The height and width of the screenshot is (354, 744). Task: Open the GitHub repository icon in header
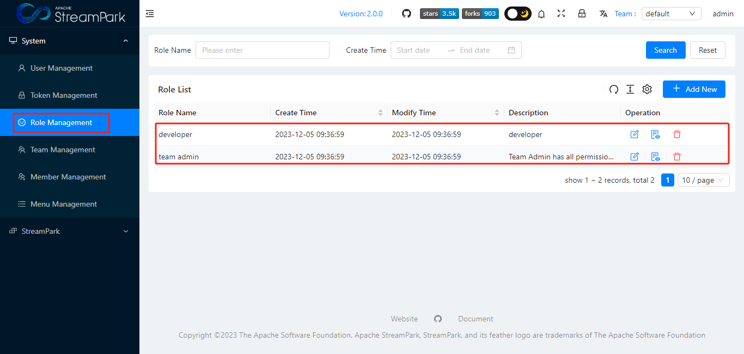[406, 14]
